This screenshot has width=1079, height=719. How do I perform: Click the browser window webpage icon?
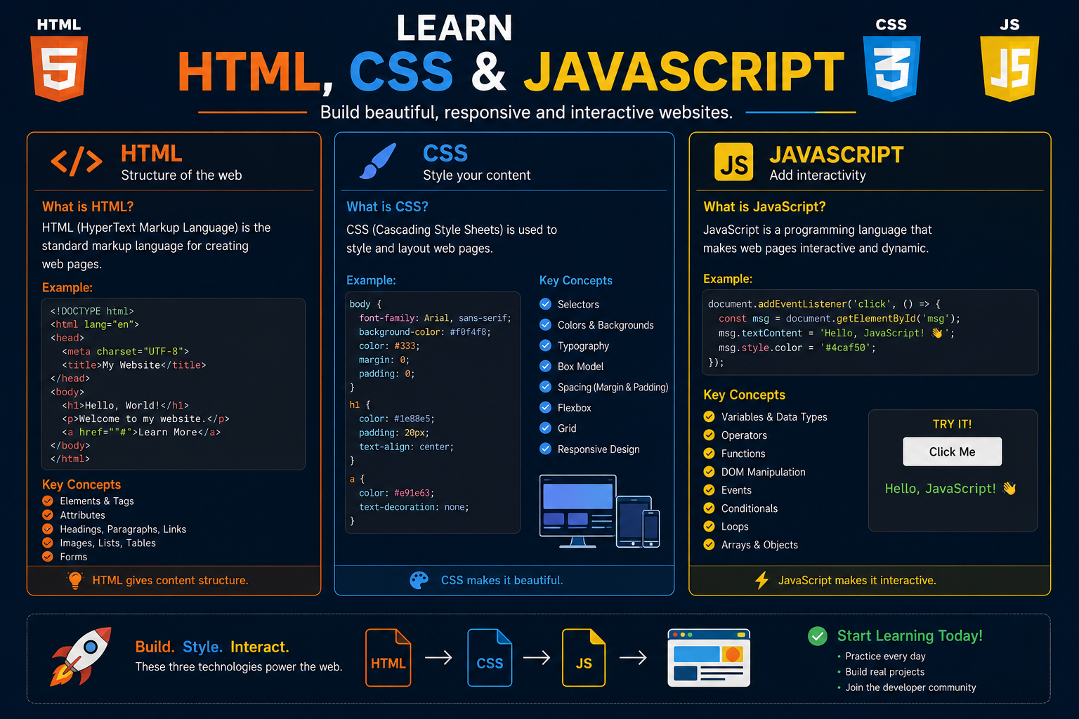coord(709,658)
